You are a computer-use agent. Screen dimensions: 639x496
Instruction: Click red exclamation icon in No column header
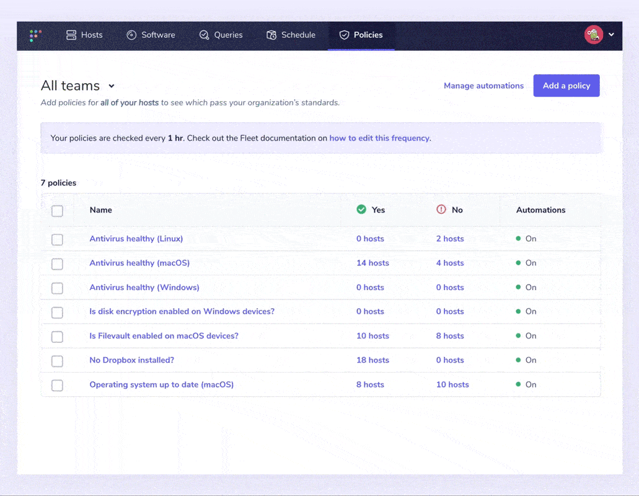pos(441,210)
